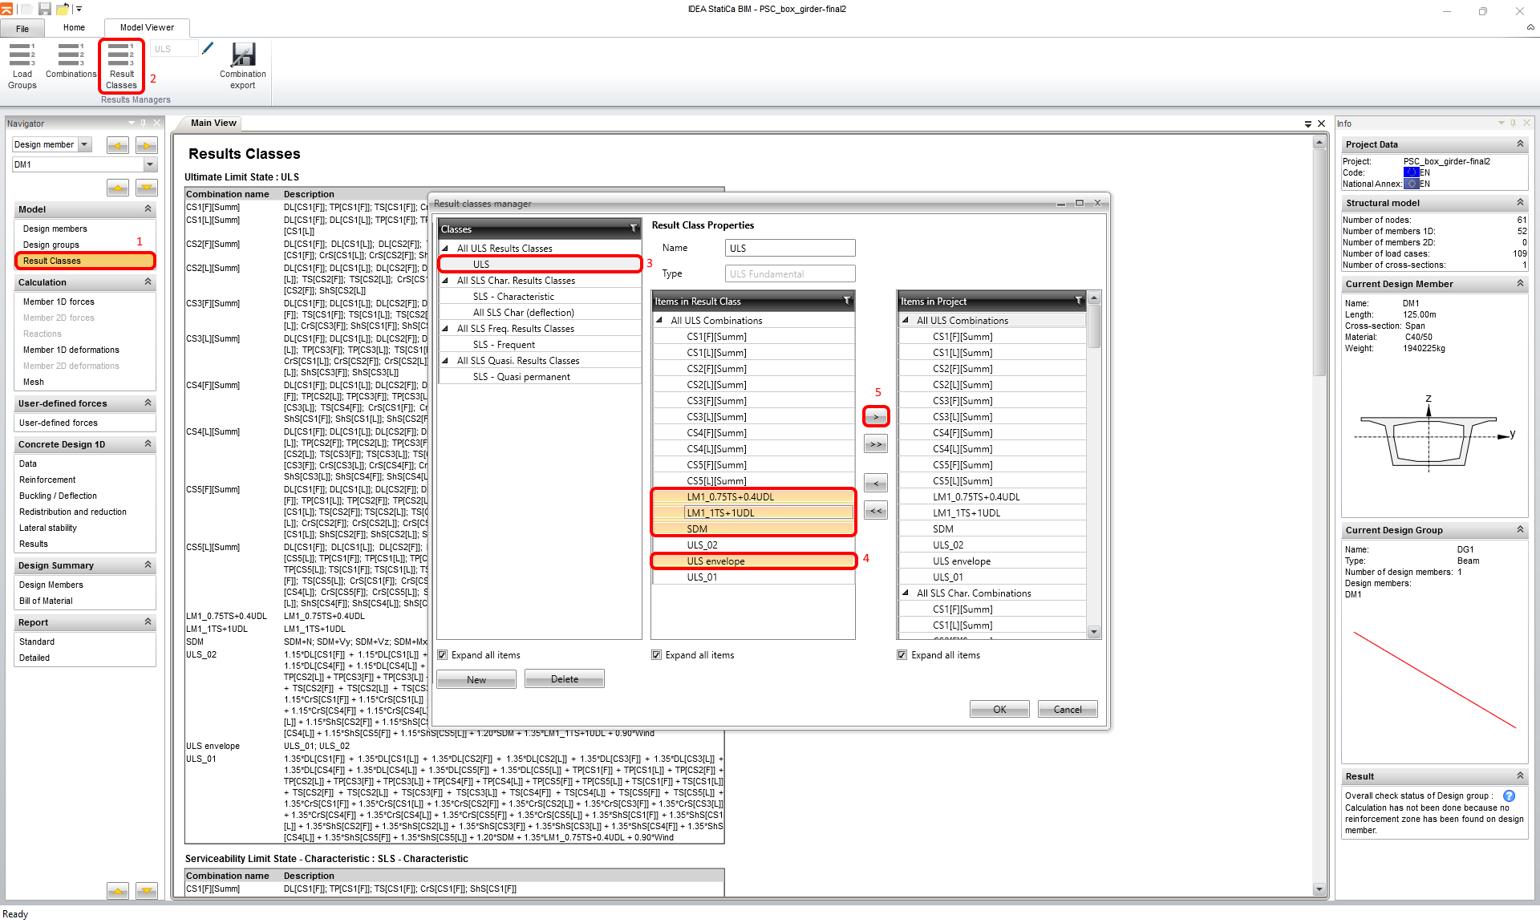Toggle Expand all items under Project list
Image resolution: width=1540 pixels, height=923 pixels.
902,655
